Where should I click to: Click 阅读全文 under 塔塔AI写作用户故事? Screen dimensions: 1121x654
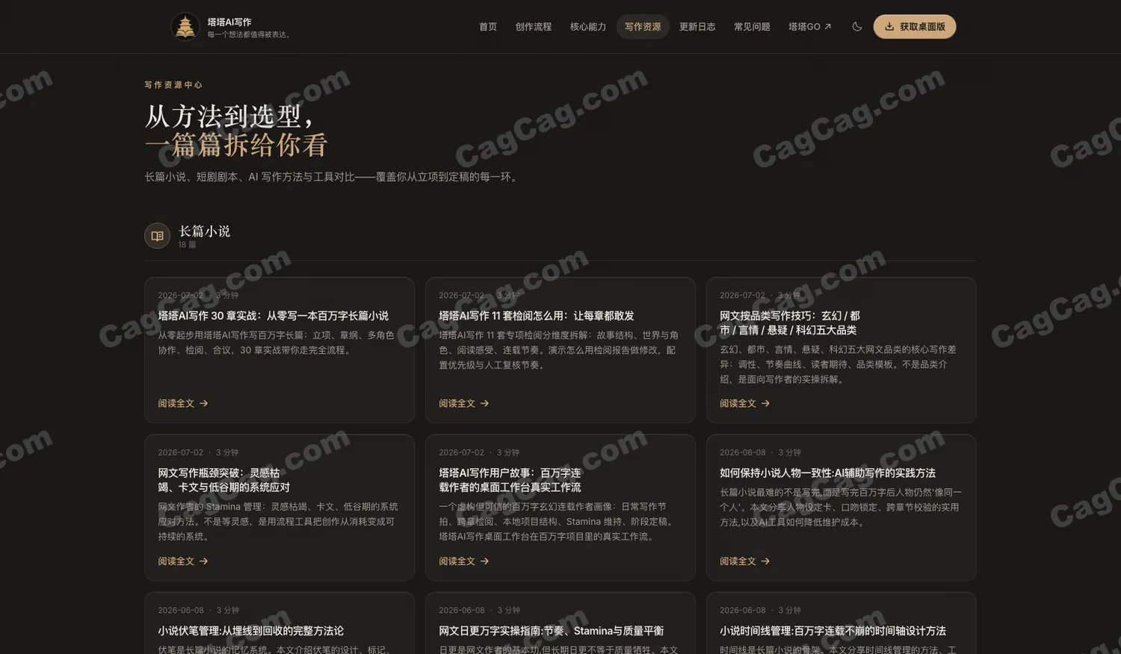[464, 561]
